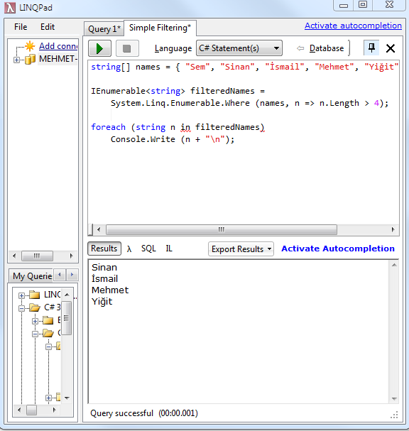
Task: Click the window resize grip at bottom right
Action: [394, 415]
